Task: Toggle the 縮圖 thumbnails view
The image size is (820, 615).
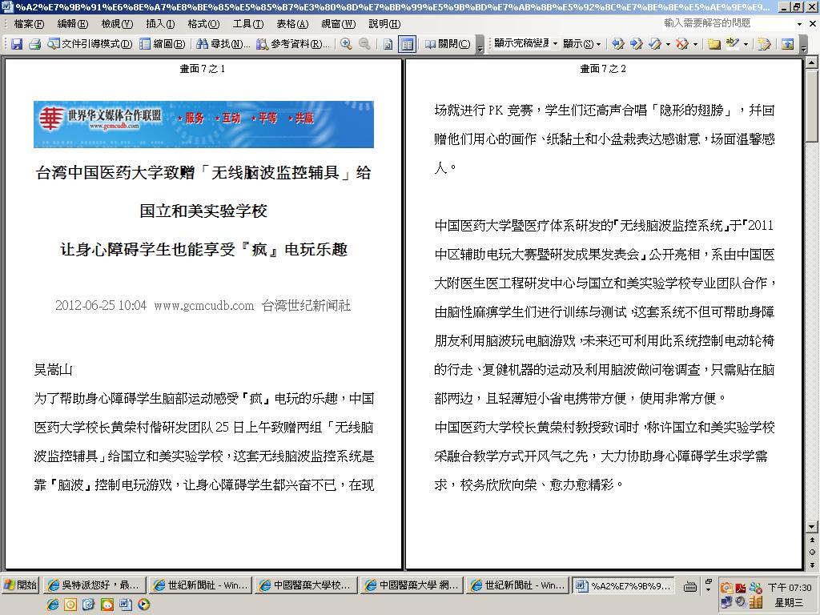Action: (x=163, y=44)
